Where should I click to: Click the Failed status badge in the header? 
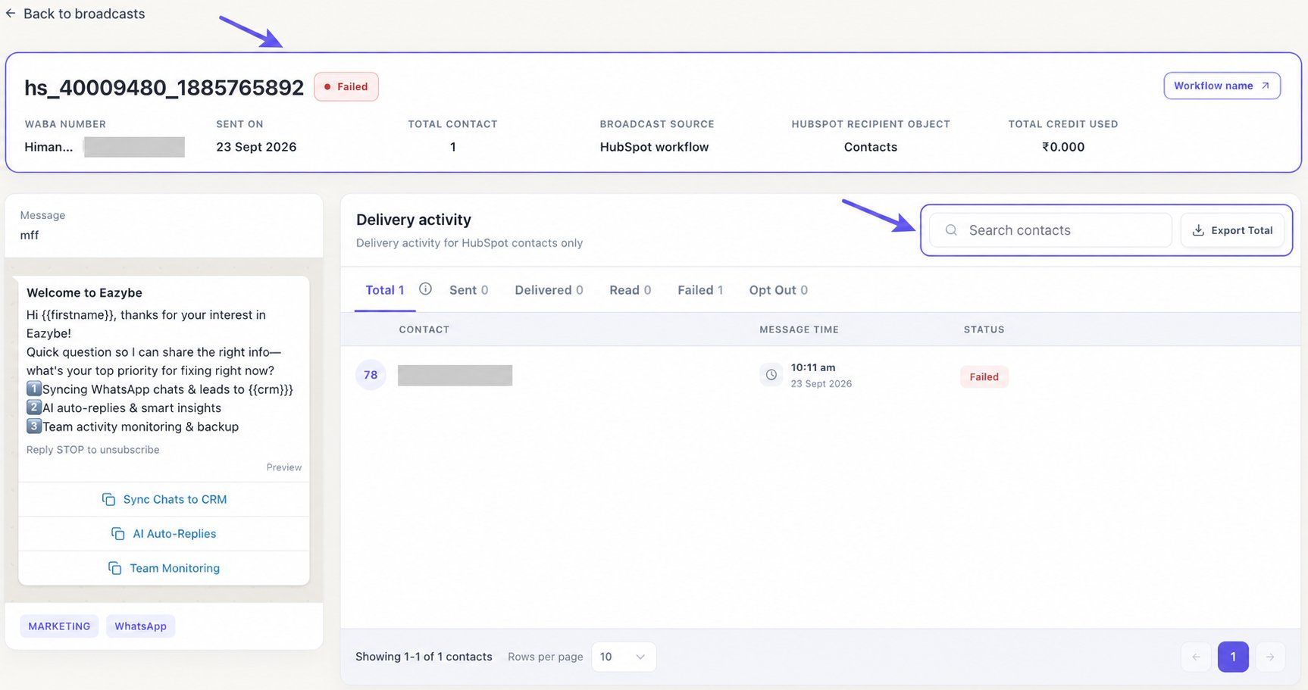[x=346, y=86]
